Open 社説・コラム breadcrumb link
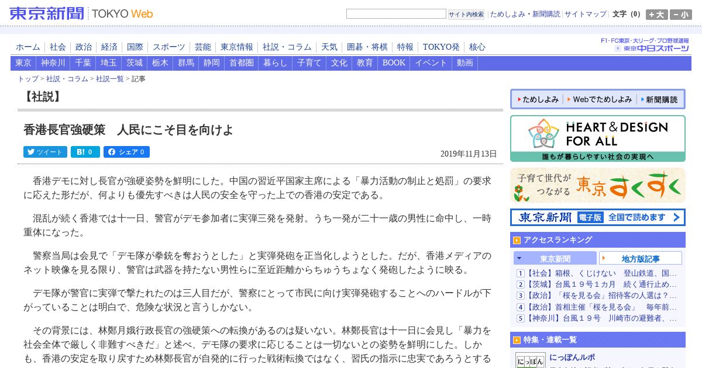Image resolution: width=702 pixels, height=368 pixels. point(67,79)
